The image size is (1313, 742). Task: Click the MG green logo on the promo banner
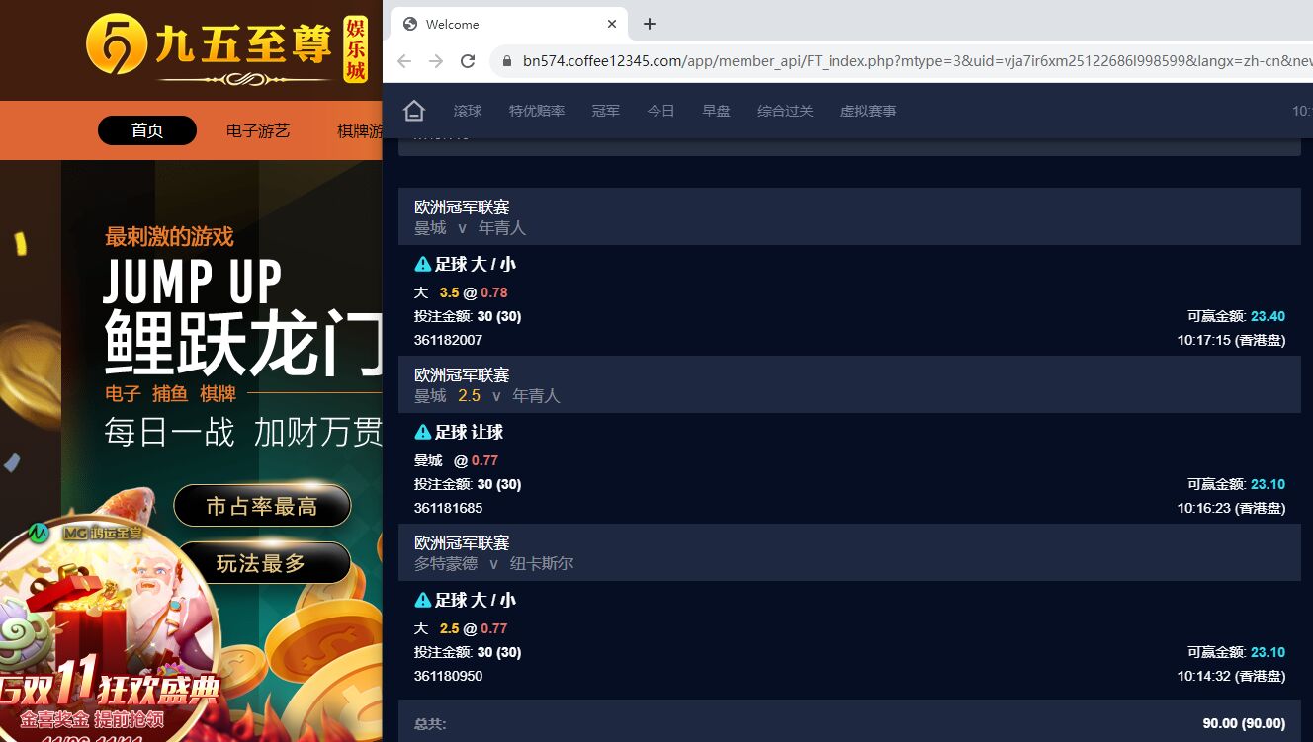click(40, 533)
